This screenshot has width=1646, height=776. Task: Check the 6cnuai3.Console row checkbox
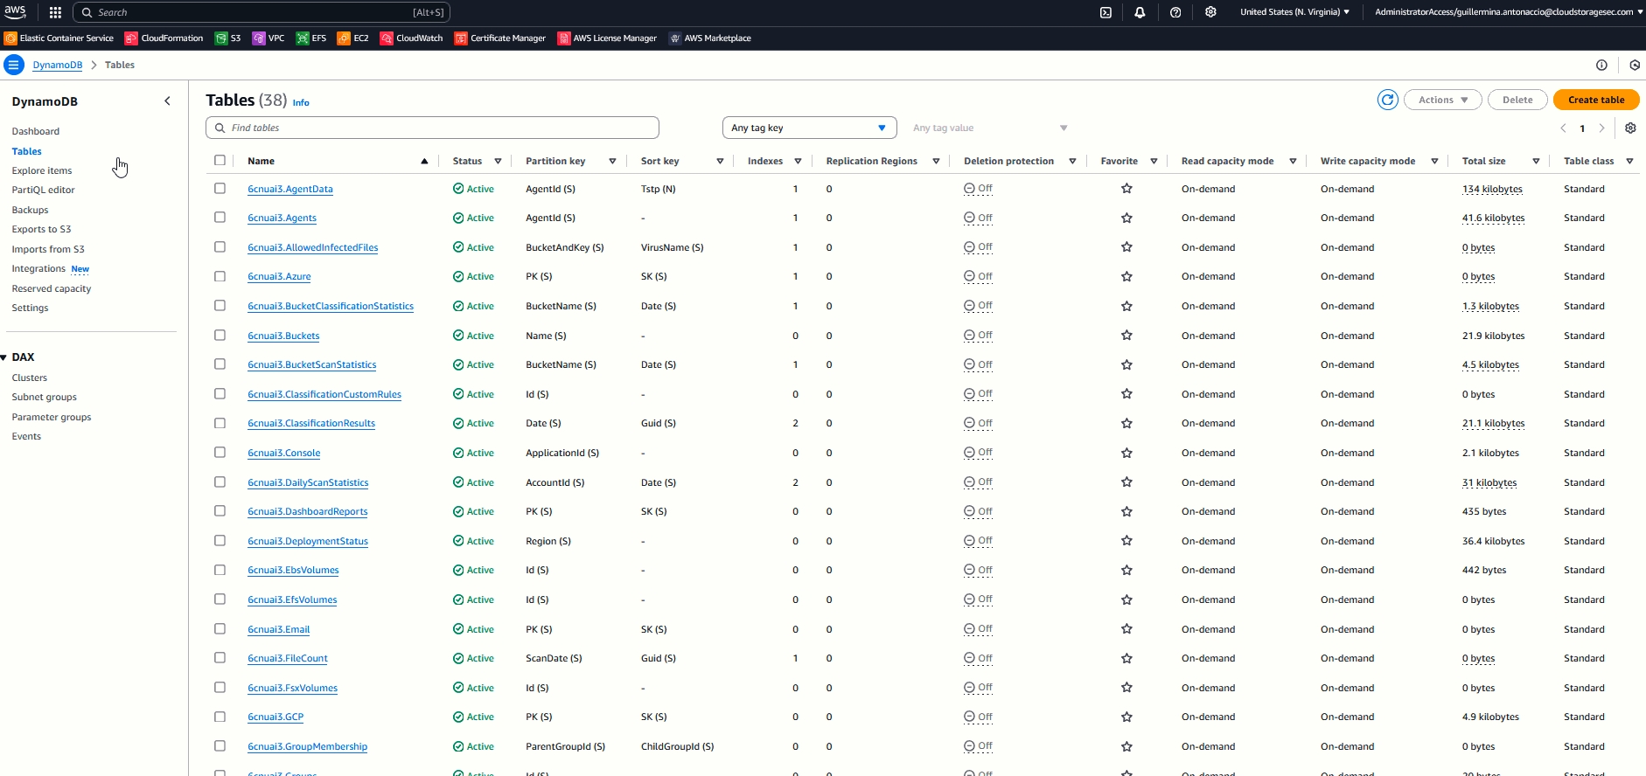(220, 453)
